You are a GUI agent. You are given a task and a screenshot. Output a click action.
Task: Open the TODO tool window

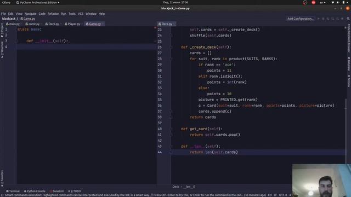click(75, 191)
